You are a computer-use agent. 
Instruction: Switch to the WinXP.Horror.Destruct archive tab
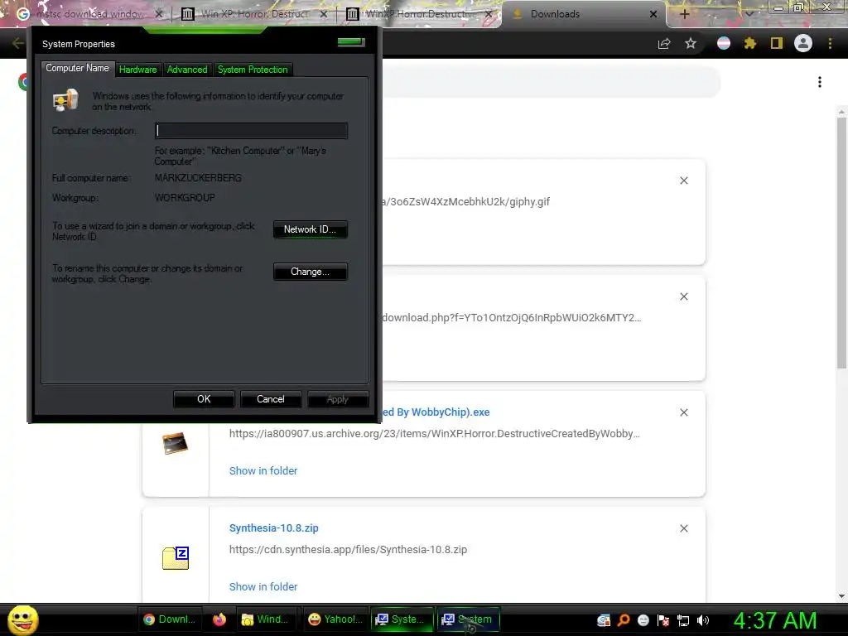pos(419,14)
